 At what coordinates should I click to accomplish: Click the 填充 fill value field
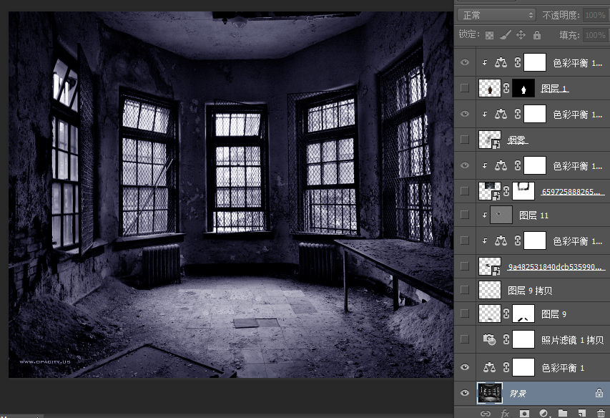tap(594, 34)
